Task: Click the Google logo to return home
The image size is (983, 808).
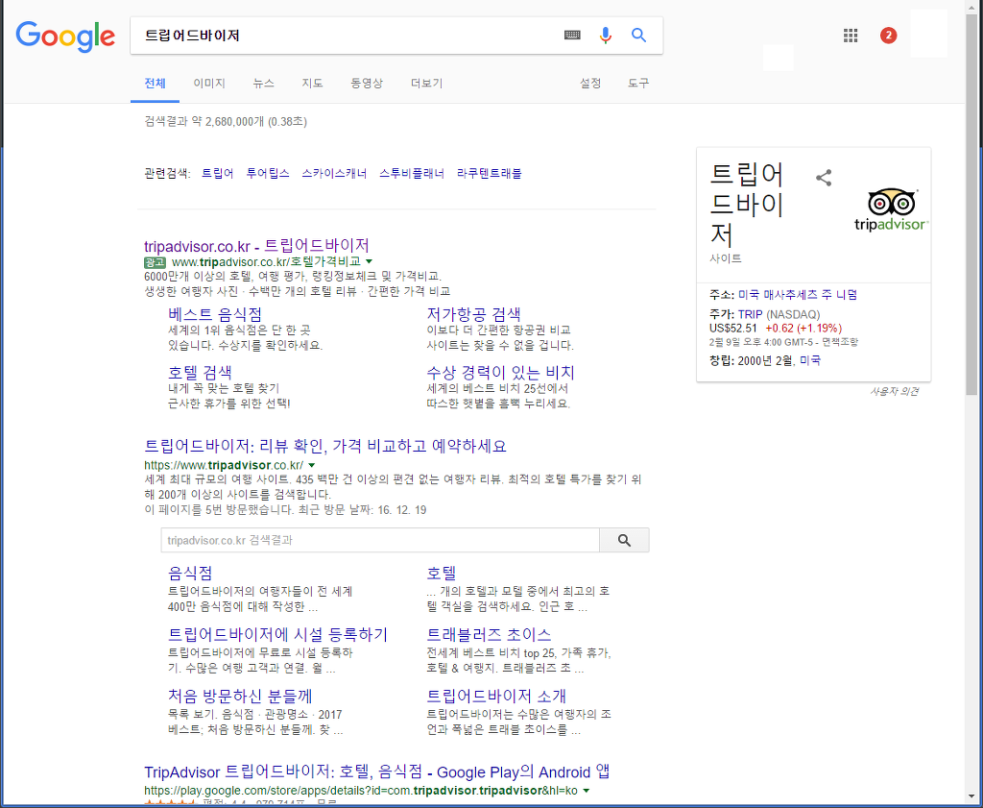Action: point(64,37)
